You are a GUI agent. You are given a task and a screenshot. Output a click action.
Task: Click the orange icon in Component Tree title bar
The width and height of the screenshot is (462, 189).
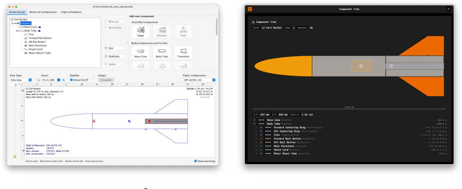[250, 9]
